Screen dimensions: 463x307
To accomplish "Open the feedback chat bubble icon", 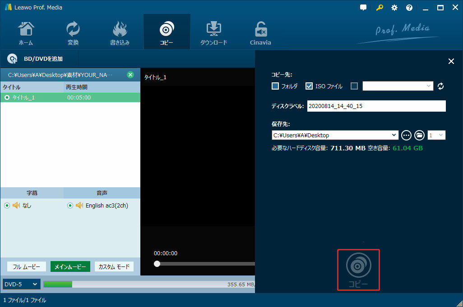I will [x=363, y=8].
